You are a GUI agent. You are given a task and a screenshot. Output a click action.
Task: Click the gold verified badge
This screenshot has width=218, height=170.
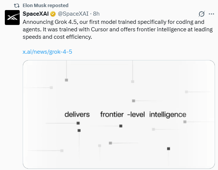[53, 14]
